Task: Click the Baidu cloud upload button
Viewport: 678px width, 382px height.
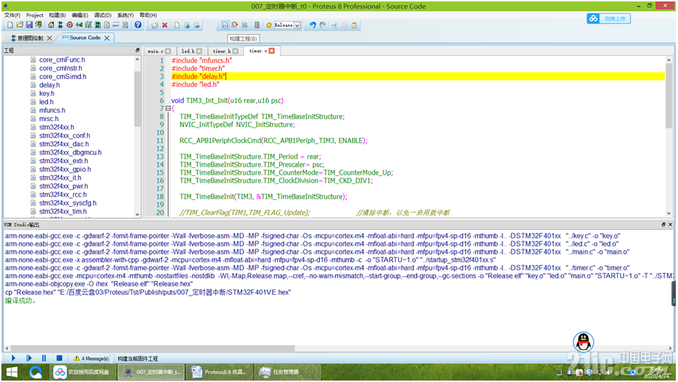Action: 608,19
